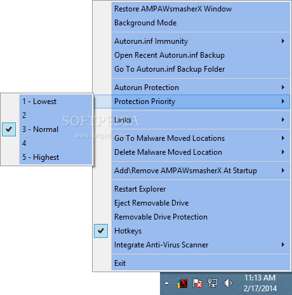Open network status tray icon
The width and height of the screenshot is (292, 295).
point(213,283)
